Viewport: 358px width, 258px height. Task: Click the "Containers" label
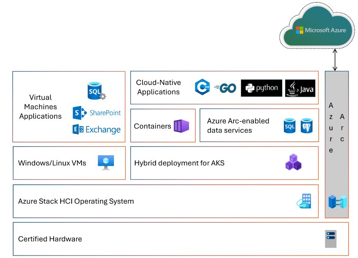[x=152, y=126]
